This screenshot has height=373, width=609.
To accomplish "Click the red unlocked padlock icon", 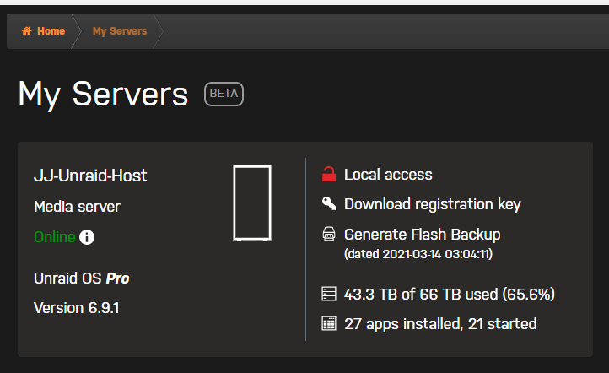I will point(329,174).
